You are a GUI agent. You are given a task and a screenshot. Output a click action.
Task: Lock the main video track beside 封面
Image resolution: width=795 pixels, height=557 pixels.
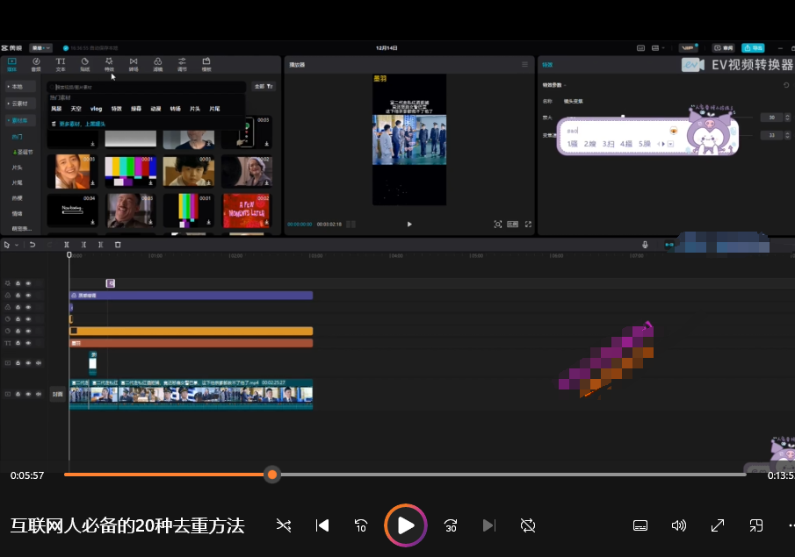pyautogui.click(x=18, y=394)
